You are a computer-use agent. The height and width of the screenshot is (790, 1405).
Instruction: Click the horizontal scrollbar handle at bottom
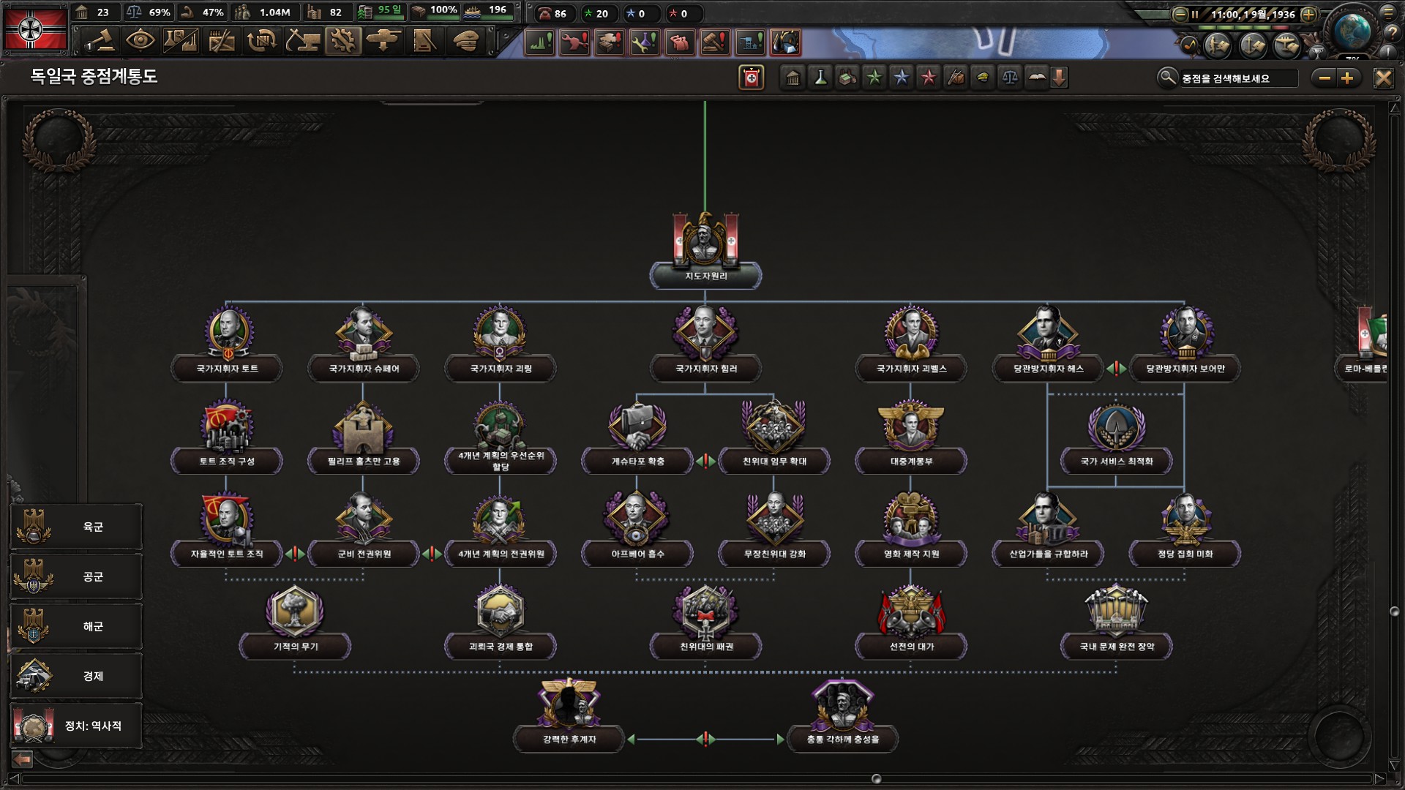click(x=876, y=779)
